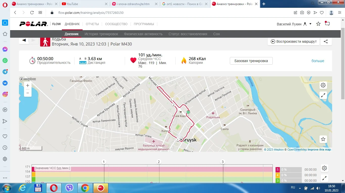Open СООБЩЕСТВО in top navigation
The height and width of the screenshot is (193, 345).
(x=116, y=24)
